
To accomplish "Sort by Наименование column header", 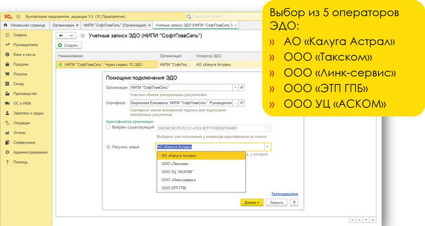I will 107,56.
